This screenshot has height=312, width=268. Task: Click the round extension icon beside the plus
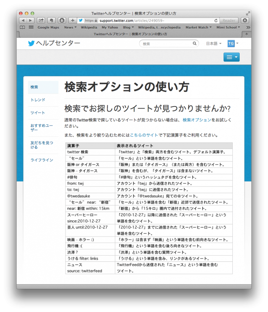click(62, 20)
